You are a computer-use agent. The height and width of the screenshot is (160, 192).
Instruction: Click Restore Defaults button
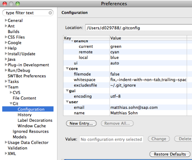[x=170, y=154]
